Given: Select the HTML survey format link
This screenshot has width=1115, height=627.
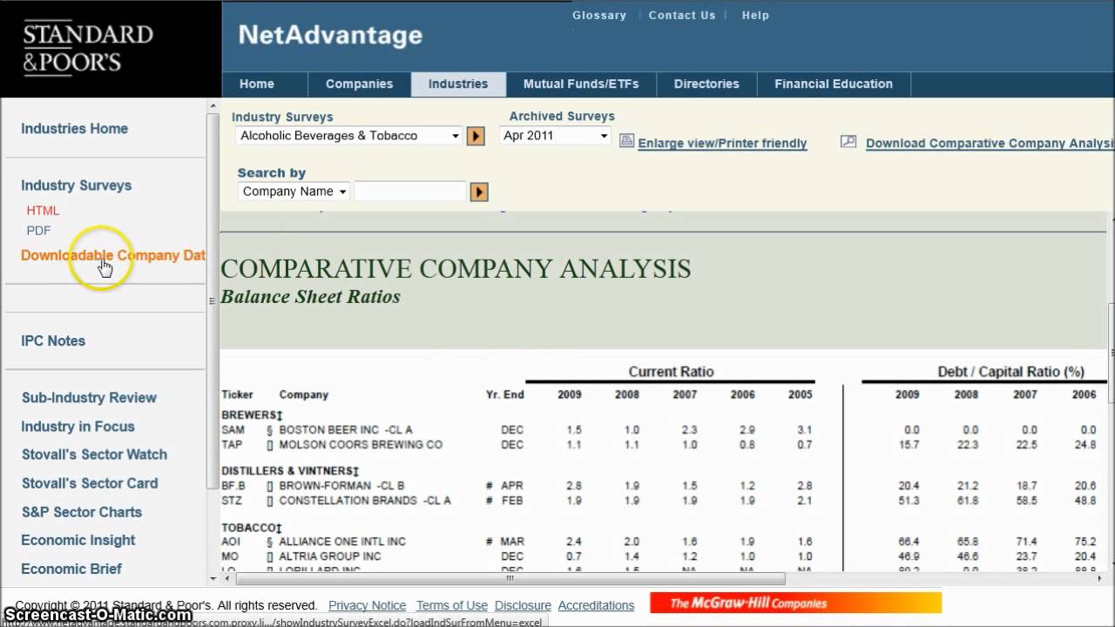Looking at the screenshot, I should (x=43, y=211).
